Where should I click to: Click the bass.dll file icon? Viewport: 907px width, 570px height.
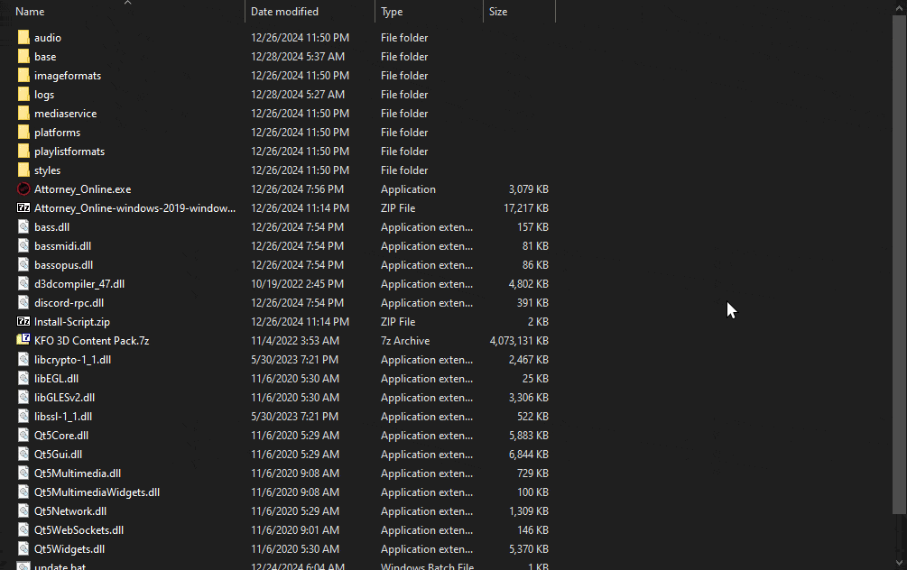point(23,227)
